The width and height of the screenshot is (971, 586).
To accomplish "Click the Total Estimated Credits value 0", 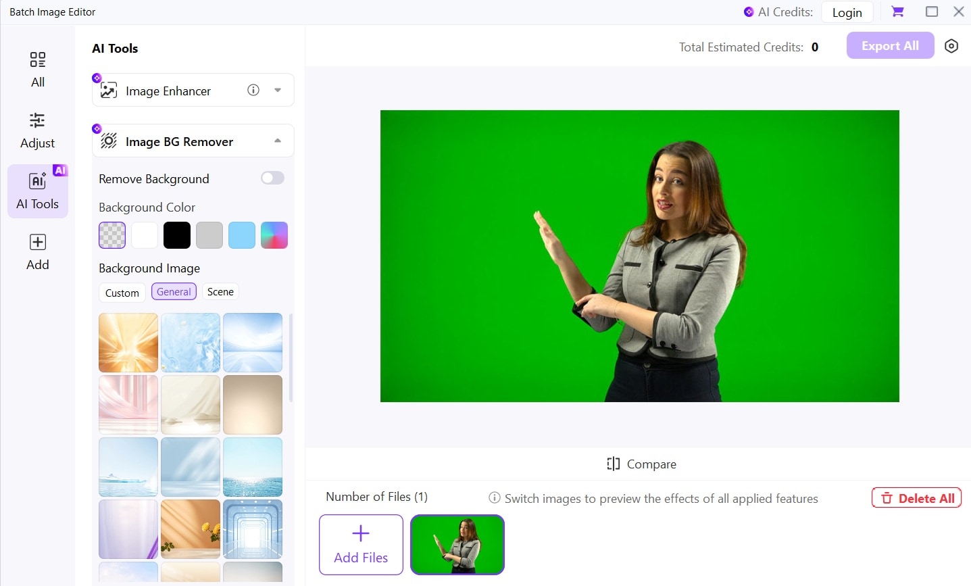I will tap(815, 47).
